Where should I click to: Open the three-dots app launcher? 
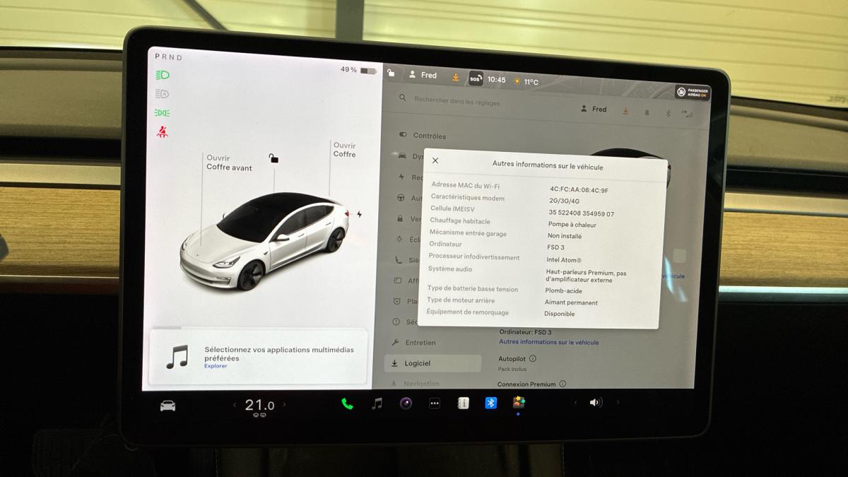[435, 404]
